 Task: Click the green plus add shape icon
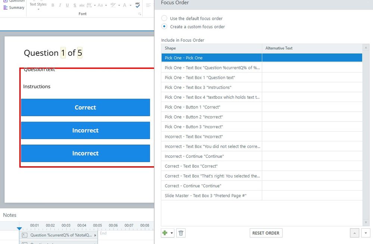pyautogui.click(x=165, y=233)
